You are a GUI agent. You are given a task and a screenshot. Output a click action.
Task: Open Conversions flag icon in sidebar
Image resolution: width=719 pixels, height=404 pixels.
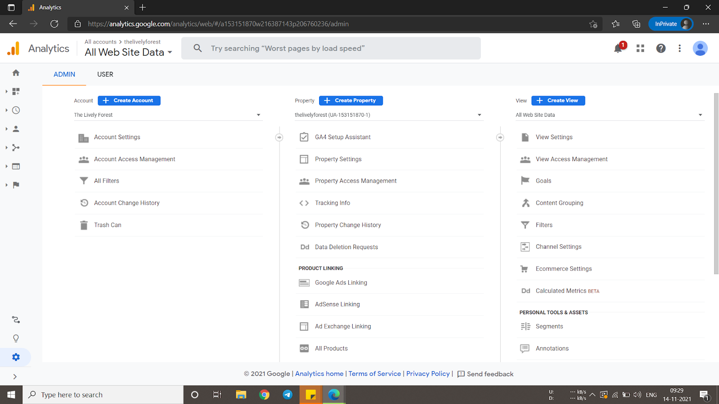tap(16, 185)
